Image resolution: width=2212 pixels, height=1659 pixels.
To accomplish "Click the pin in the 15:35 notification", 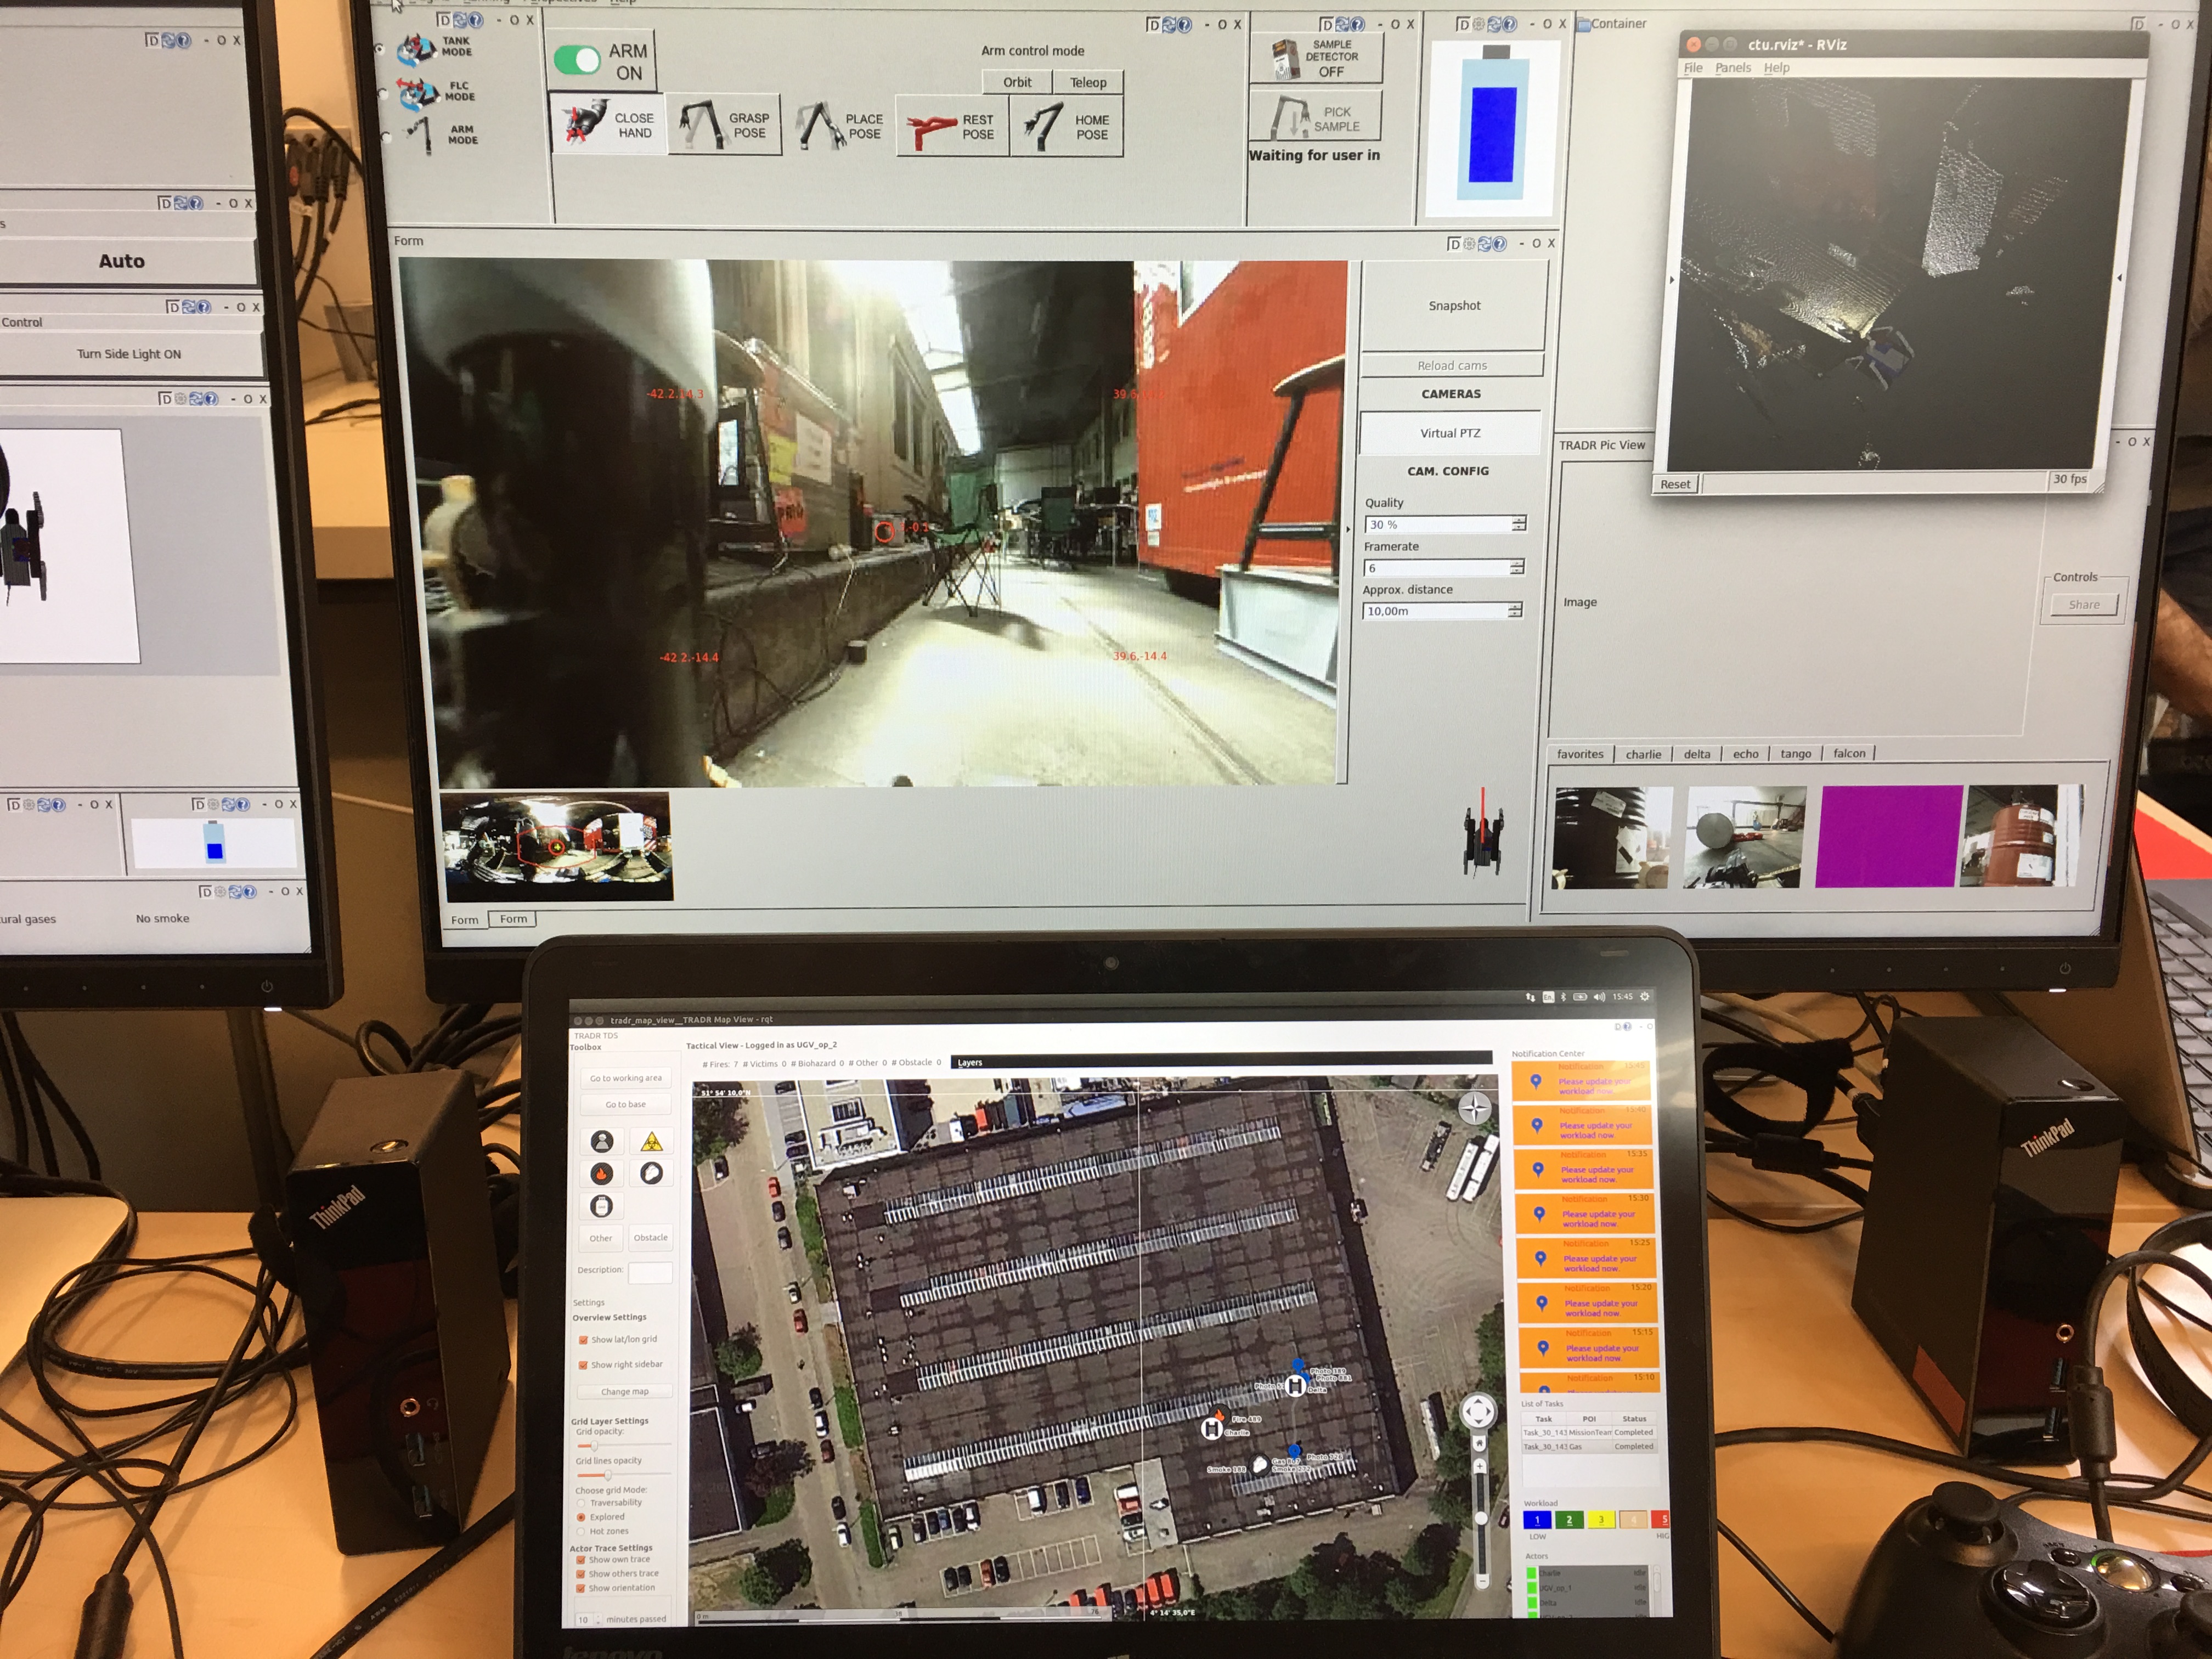I will tap(1538, 1169).
